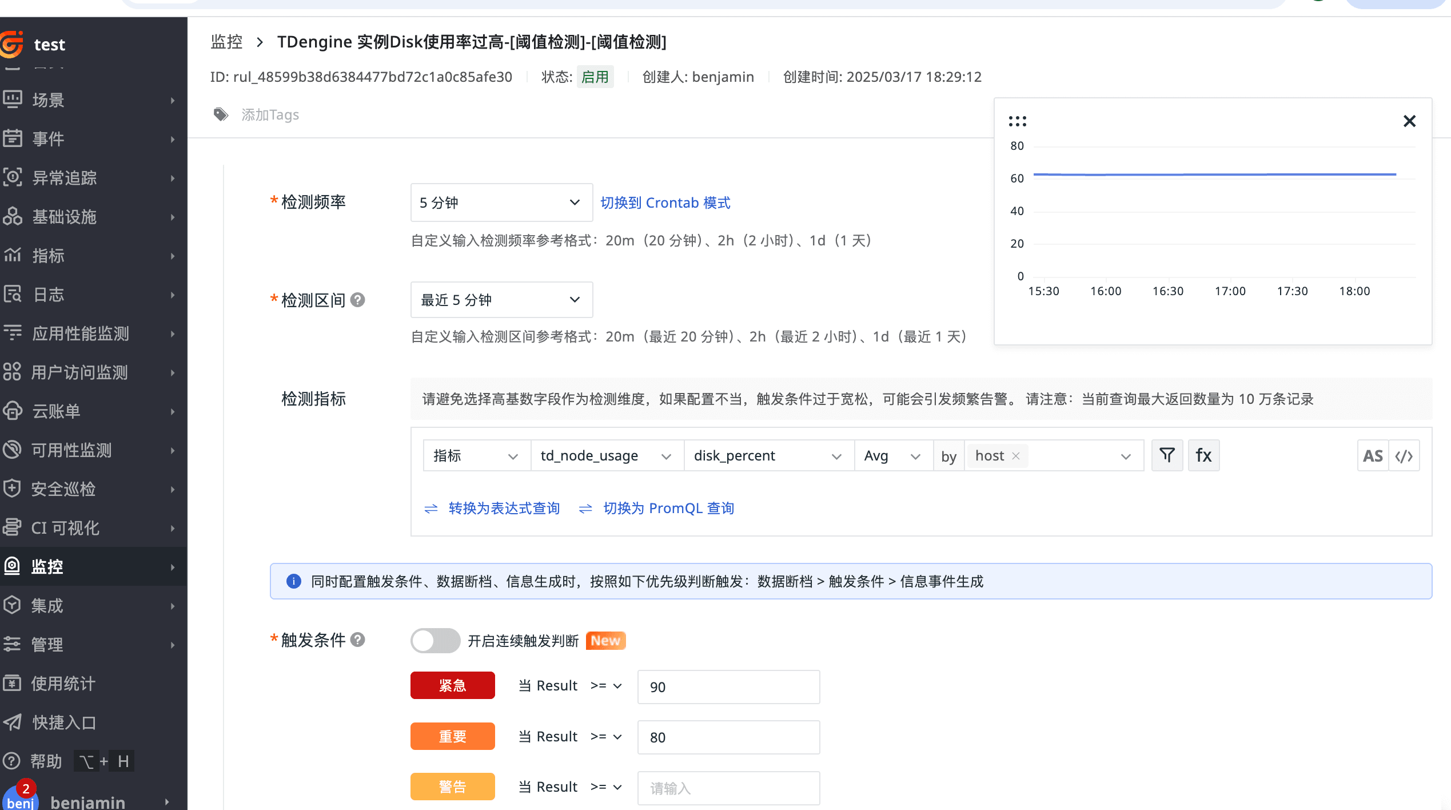Open the 事件 calendar icon
This screenshot has height=810, width=1451.
13,138
